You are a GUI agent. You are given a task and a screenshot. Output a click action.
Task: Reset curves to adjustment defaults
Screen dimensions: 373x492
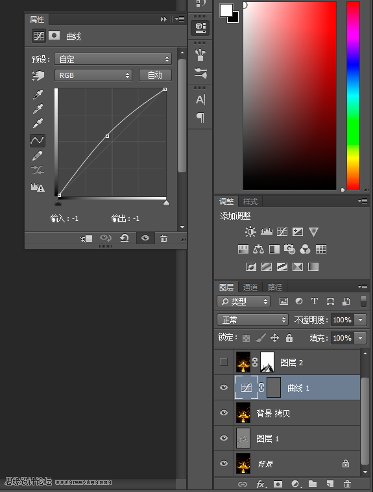[125, 238]
